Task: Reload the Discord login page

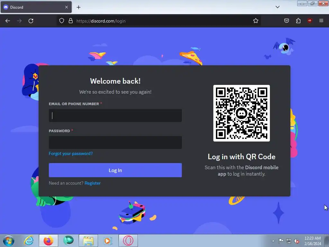Action: click(x=31, y=21)
